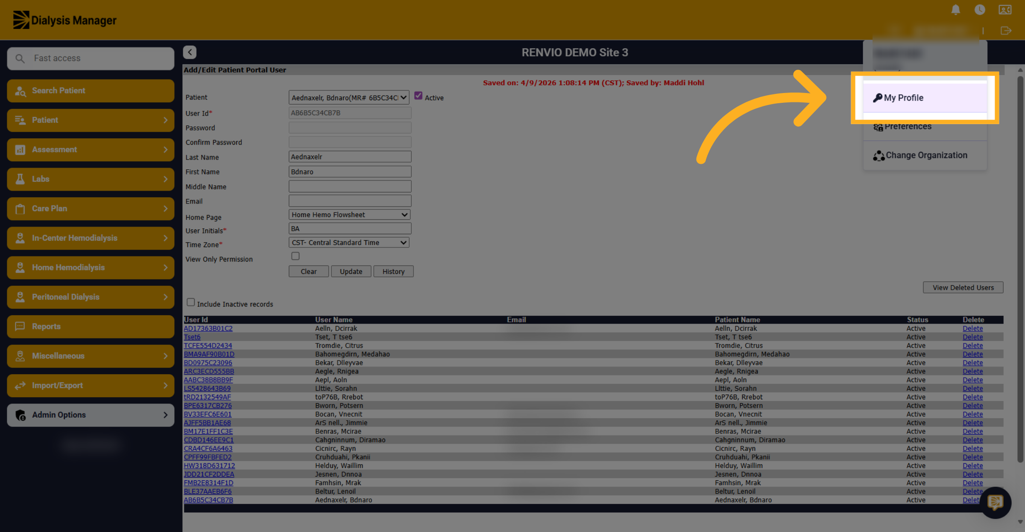The width and height of the screenshot is (1025, 532).
Task: Open the user card icon in header
Action: pos(1005,10)
